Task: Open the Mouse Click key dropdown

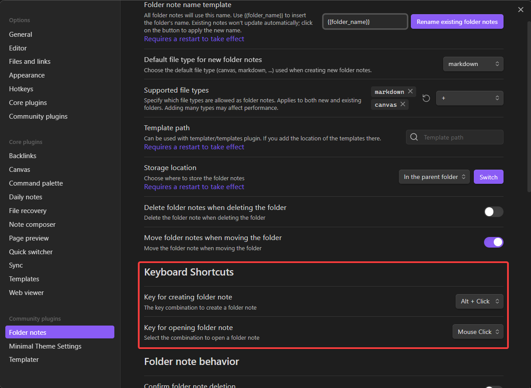Action: (x=478, y=332)
